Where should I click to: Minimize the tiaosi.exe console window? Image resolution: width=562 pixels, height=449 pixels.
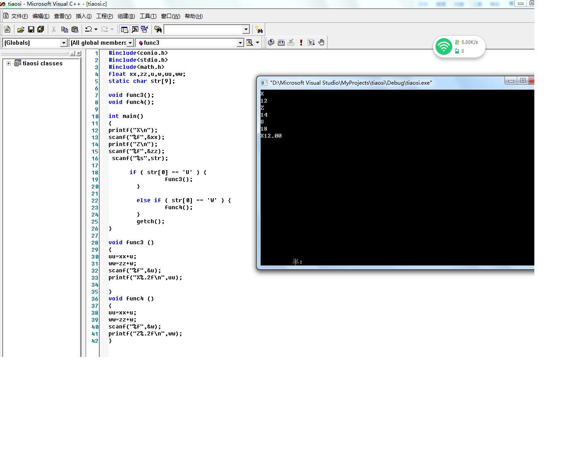click(x=511, y=81)
